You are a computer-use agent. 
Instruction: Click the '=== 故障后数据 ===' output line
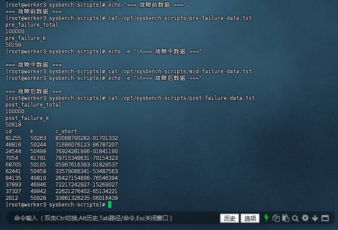tap(33, 91)
